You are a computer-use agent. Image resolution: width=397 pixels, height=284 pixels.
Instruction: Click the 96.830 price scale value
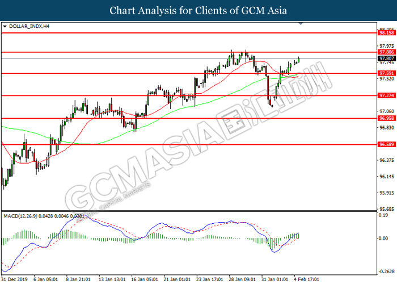pos(387,128)
